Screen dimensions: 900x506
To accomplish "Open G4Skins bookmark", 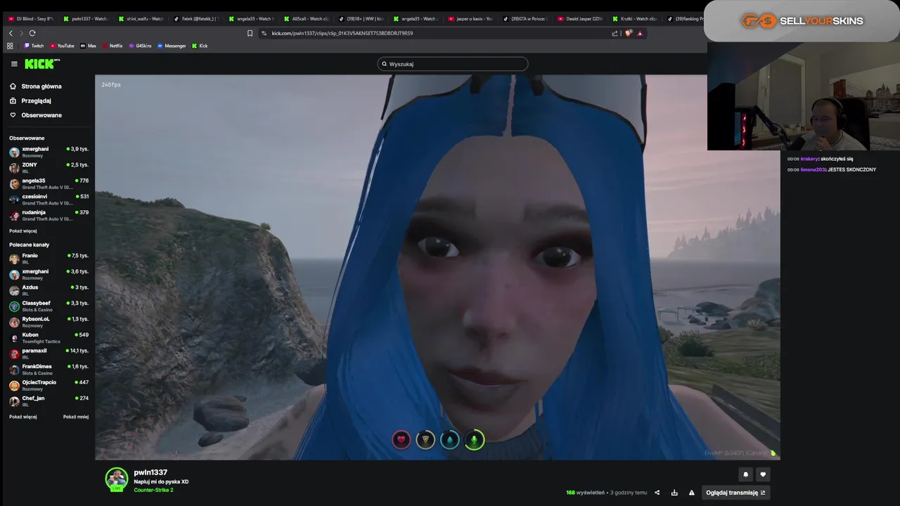I will (140, 46).
